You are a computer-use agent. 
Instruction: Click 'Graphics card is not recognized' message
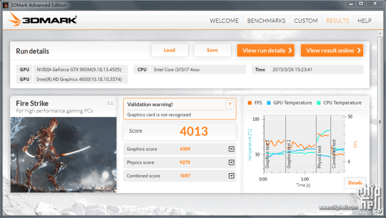click(x=159, y=115)
